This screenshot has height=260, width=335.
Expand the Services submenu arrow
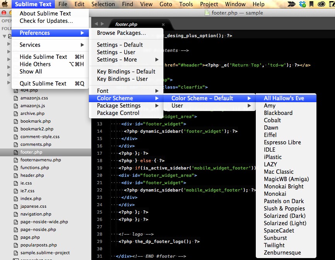[82, 45]
